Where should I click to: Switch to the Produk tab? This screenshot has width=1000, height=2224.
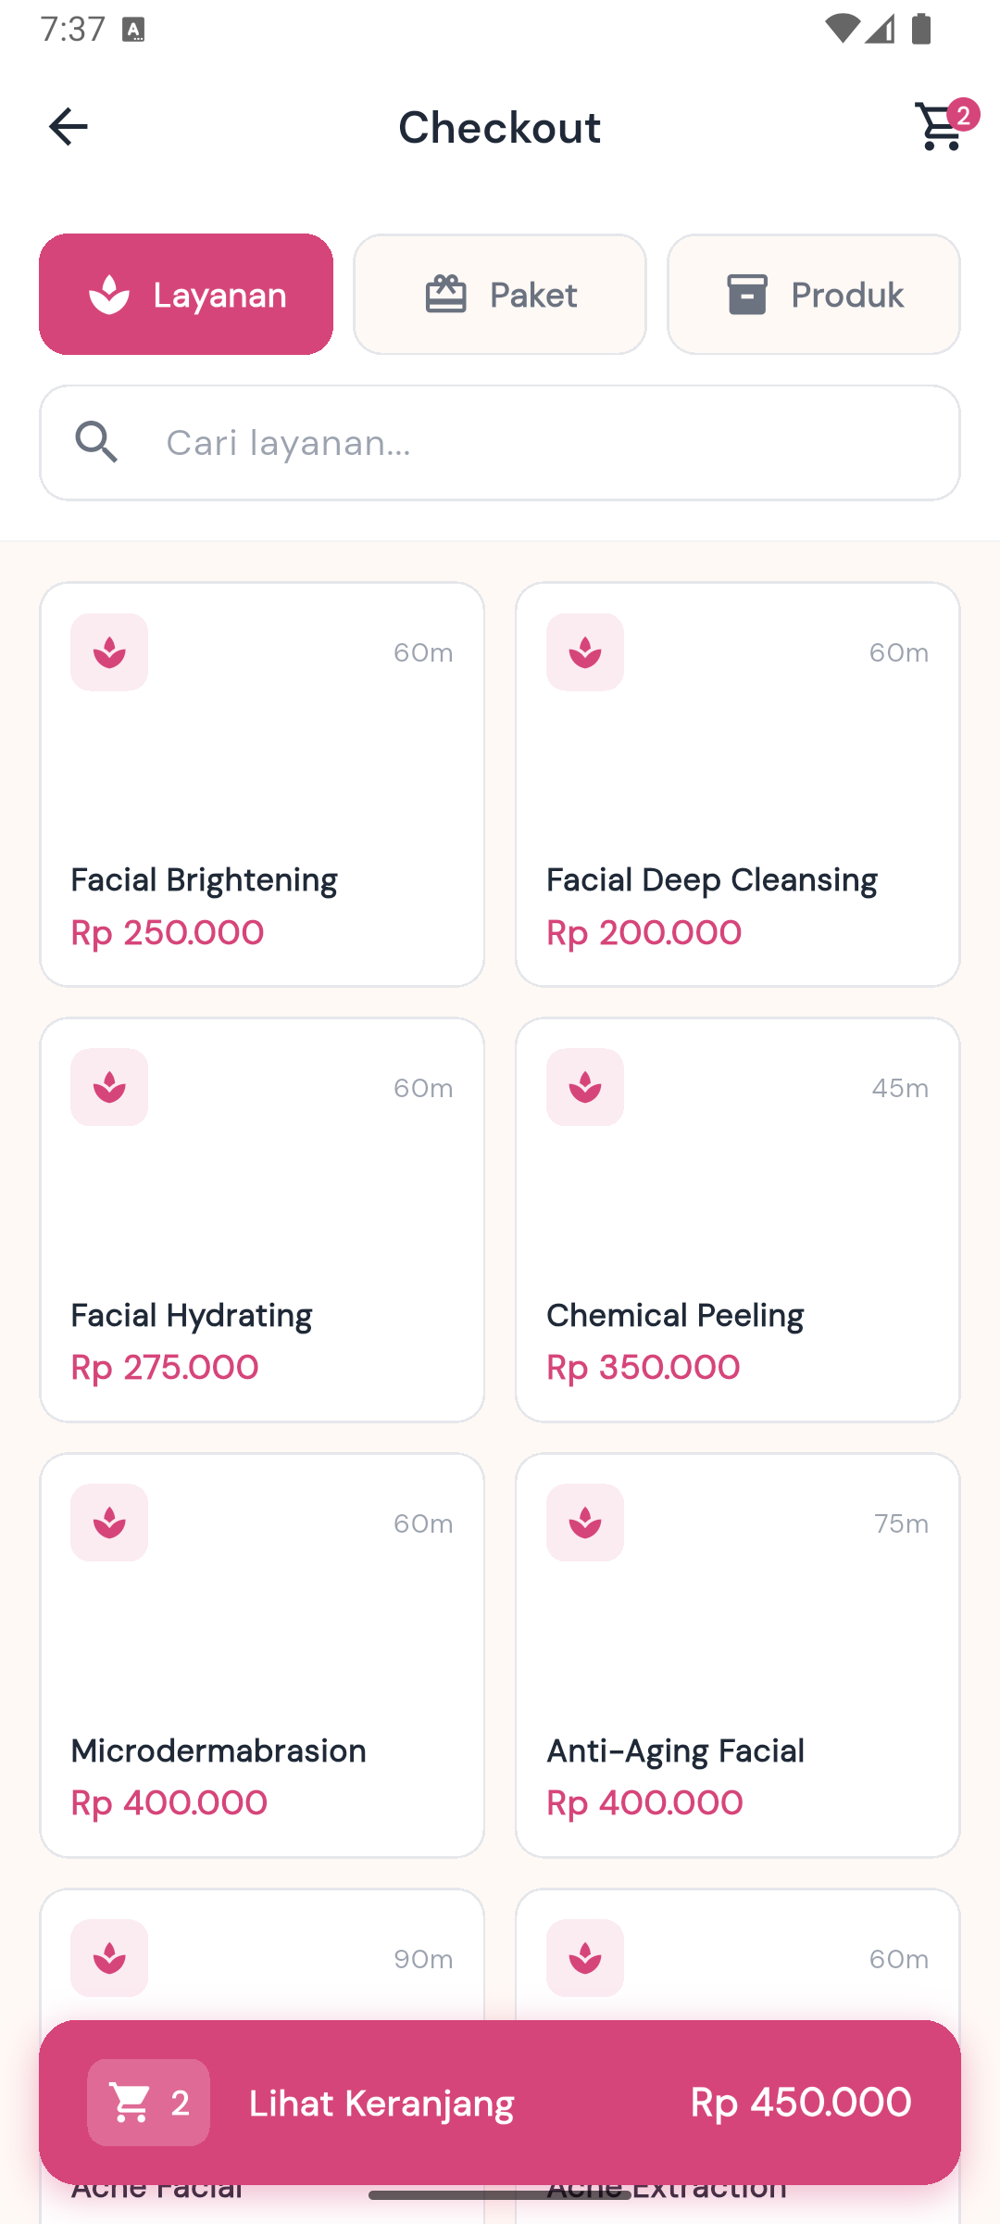click(814, 294)
